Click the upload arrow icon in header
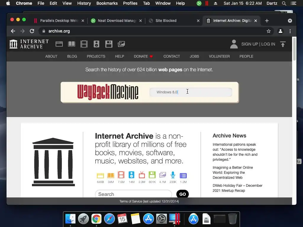 283,44
